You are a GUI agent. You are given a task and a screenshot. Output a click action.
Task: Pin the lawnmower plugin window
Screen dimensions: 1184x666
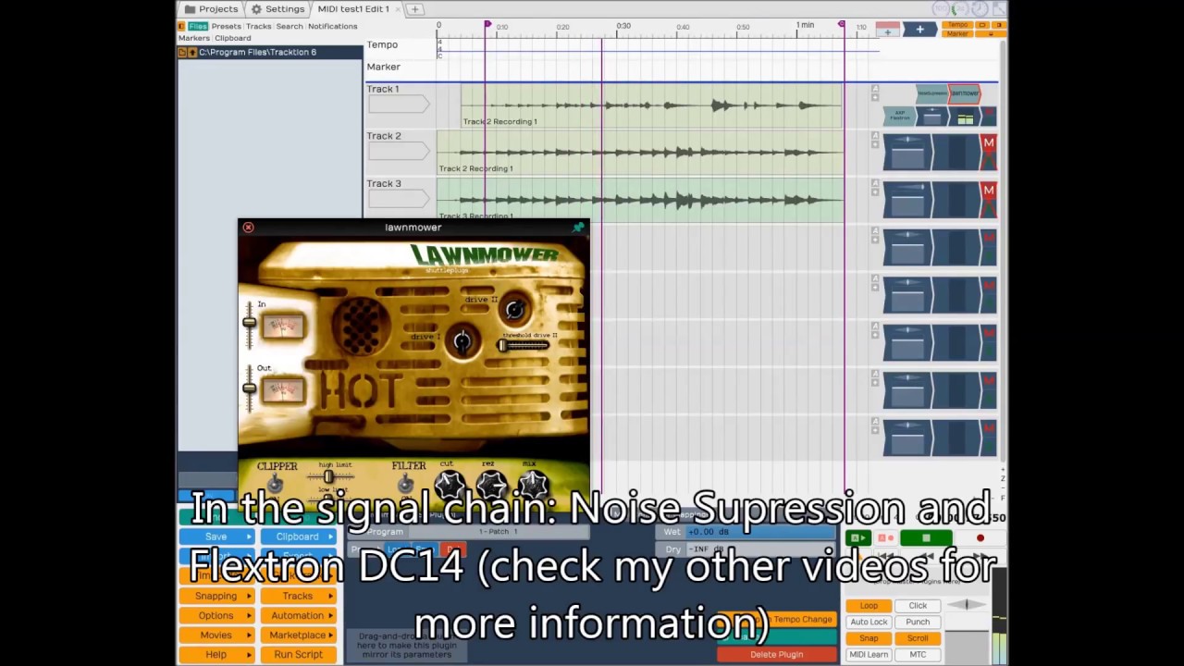point(578,228)
